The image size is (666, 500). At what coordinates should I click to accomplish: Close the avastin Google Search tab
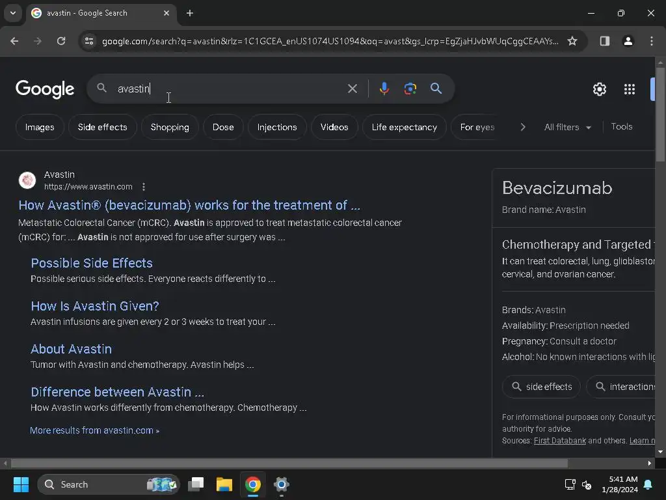coord(166,13)
